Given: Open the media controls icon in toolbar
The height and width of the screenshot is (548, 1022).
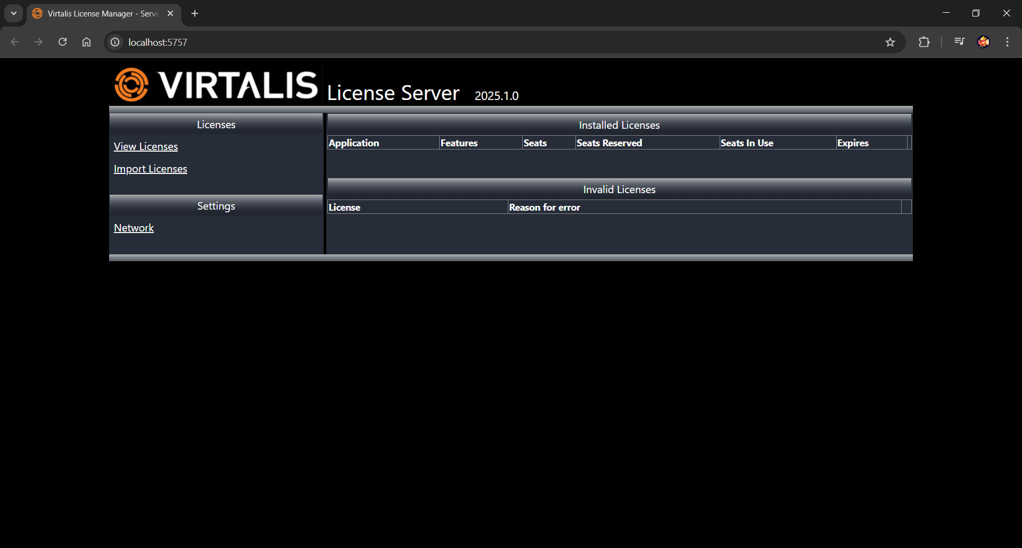Looking at the screenshot, I should point(959,42).
